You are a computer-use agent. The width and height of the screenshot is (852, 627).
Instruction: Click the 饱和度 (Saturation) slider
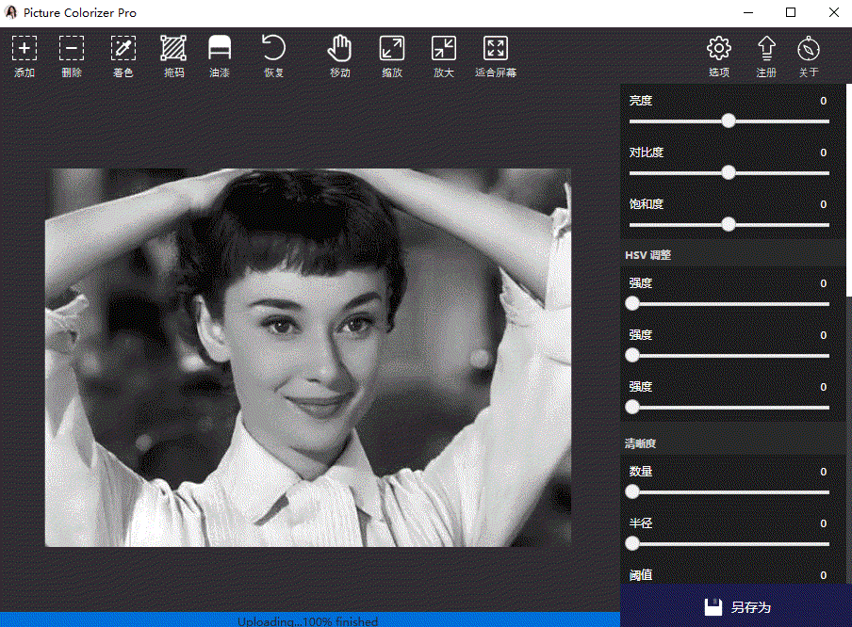(x=729, y=224)
